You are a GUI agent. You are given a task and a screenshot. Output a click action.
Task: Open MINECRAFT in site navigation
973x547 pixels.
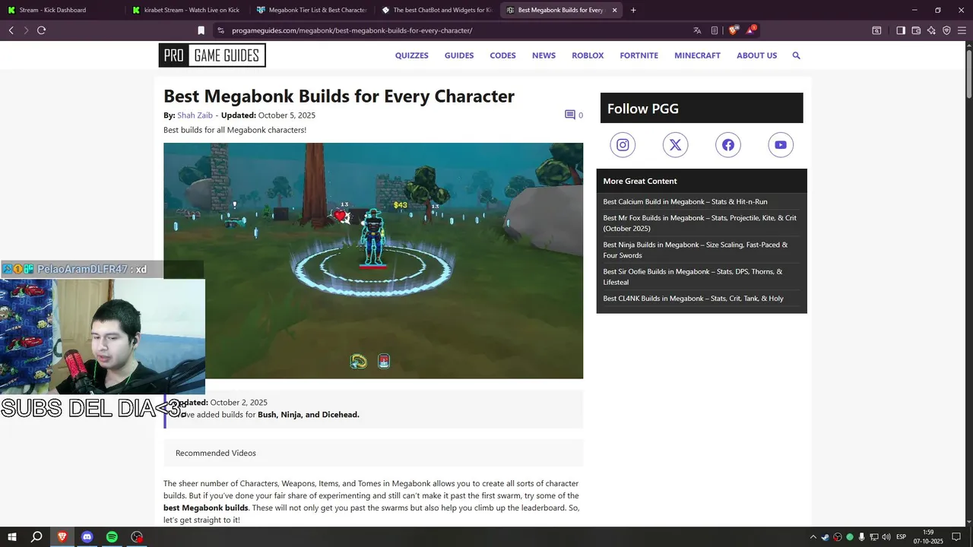[x=697, y=55]
